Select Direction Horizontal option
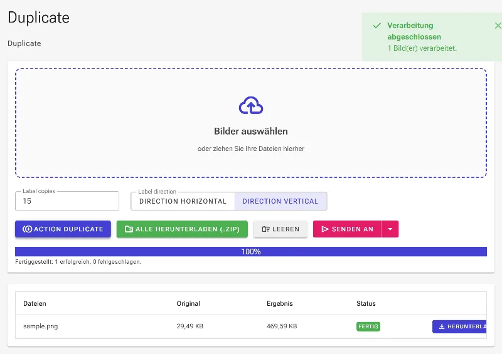The image size is (502, 354). pos(183,201)
